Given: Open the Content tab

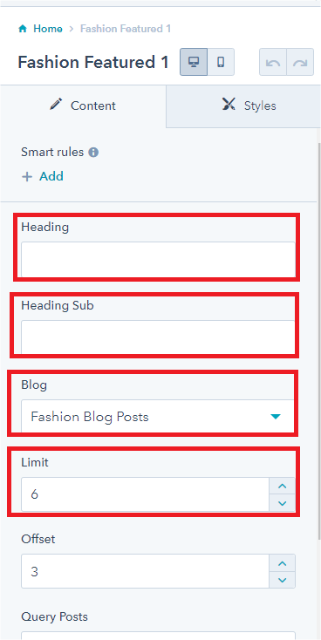Looking at the screenshot, I should tap(83, 106).
